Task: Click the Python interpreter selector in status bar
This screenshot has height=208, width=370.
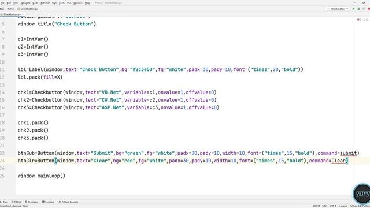Action: pyautogui.click(x=360, y=206)
